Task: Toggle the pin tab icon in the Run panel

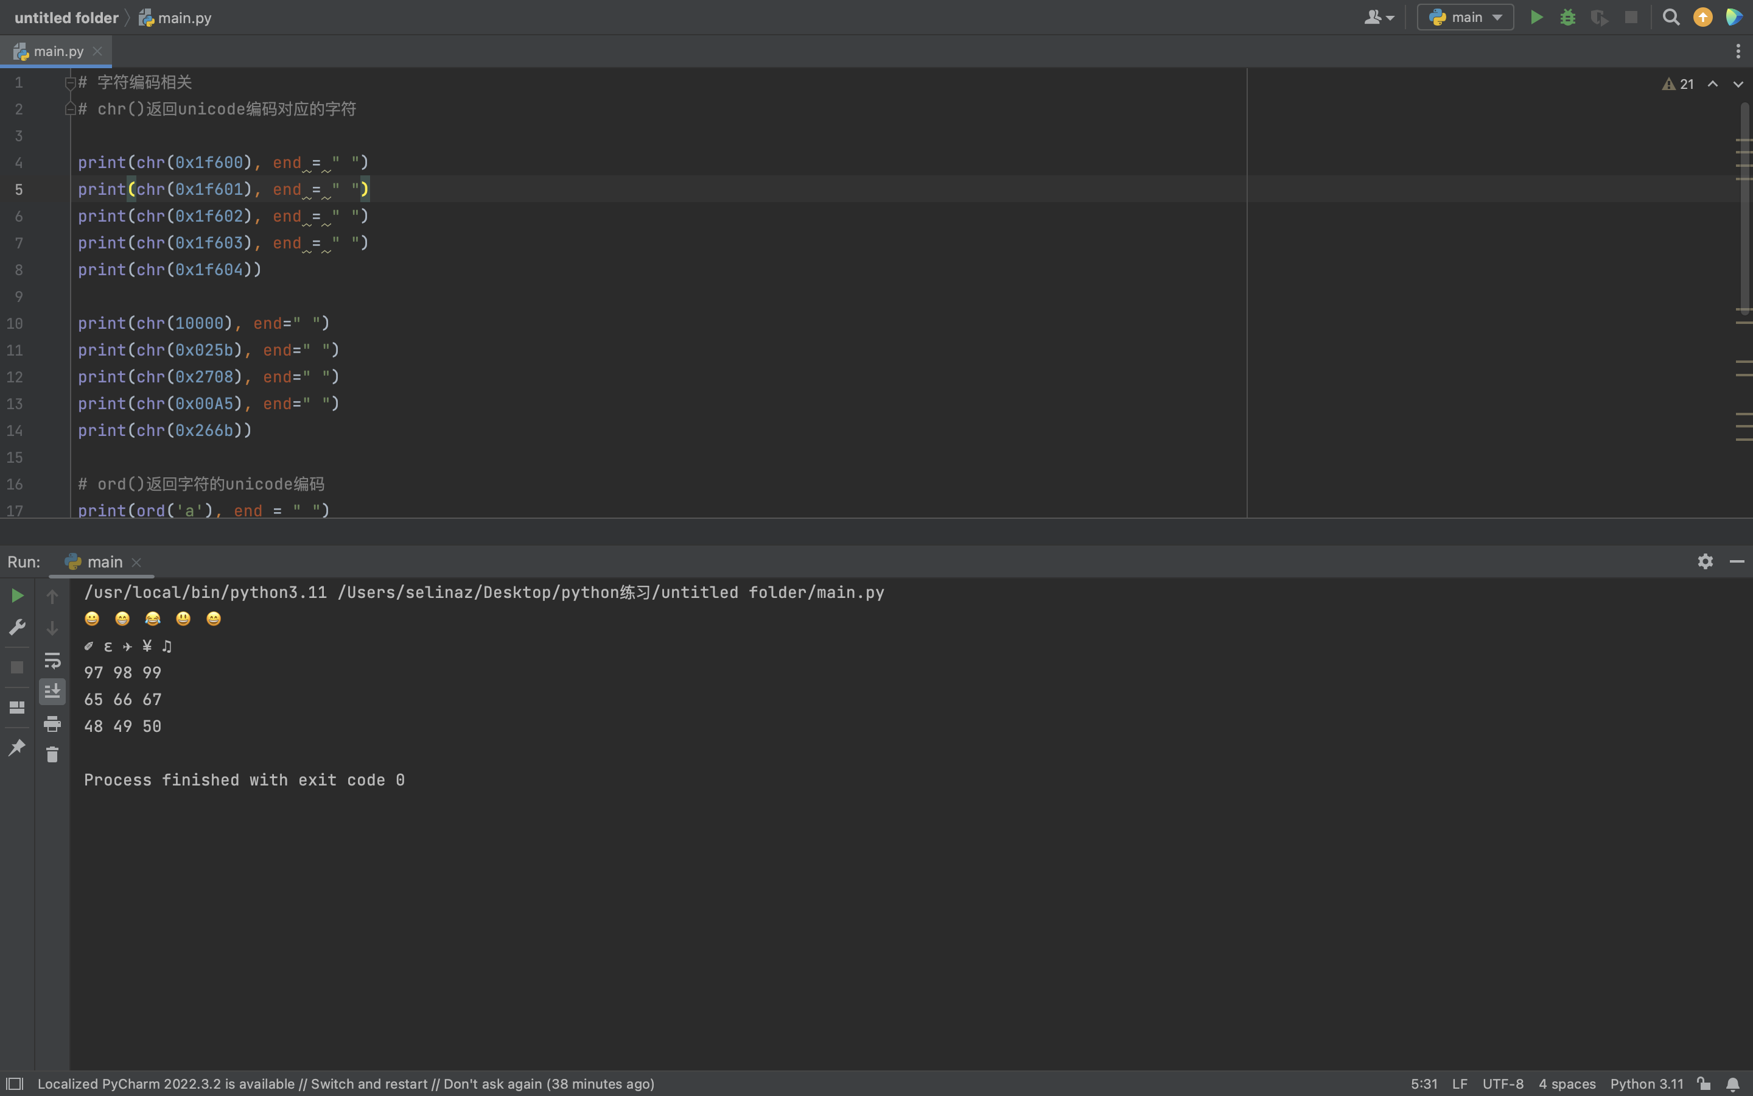Action: pos(18,747)
